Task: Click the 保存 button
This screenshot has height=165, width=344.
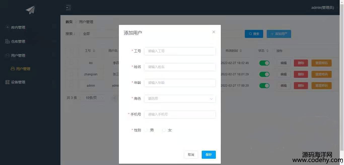Action: (209, 155)
